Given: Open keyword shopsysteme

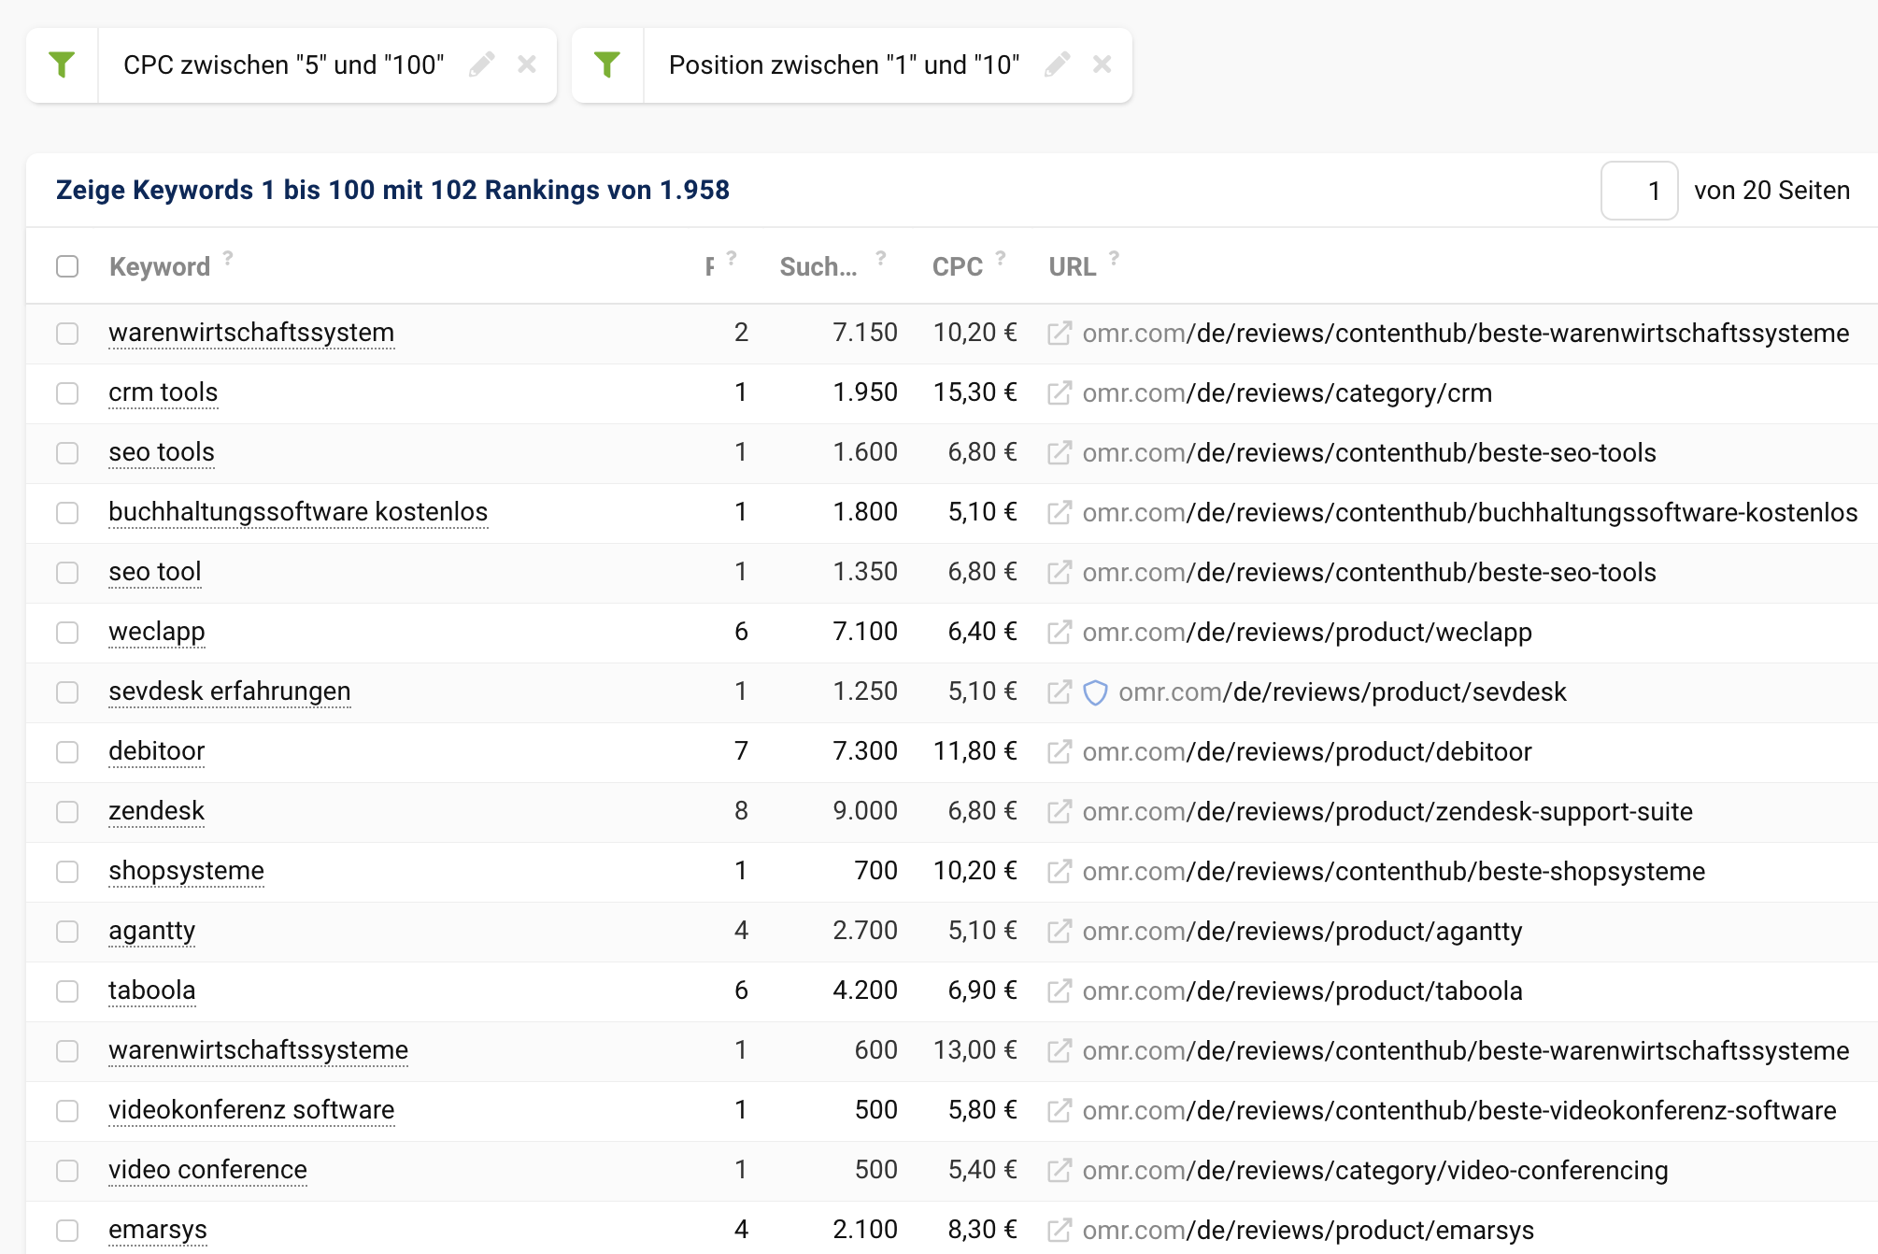Looking at the screenshot, I should click(187, 871).
